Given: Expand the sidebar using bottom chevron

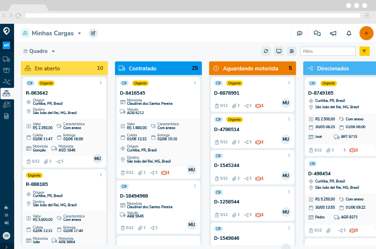Looking at the screenshot, I should pyautogui.click(x=6, y=245).
